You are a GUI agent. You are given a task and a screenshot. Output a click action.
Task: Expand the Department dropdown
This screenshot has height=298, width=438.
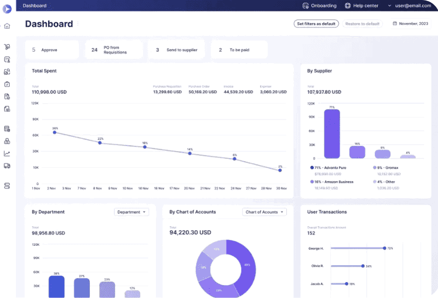(131, 212)
